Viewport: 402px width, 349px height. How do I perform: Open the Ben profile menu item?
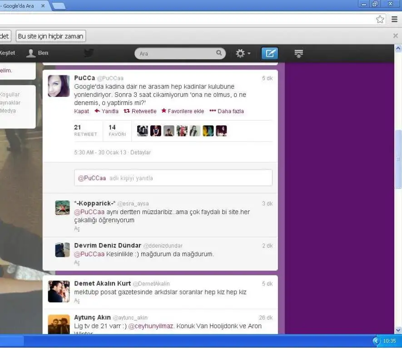point(37,53)
